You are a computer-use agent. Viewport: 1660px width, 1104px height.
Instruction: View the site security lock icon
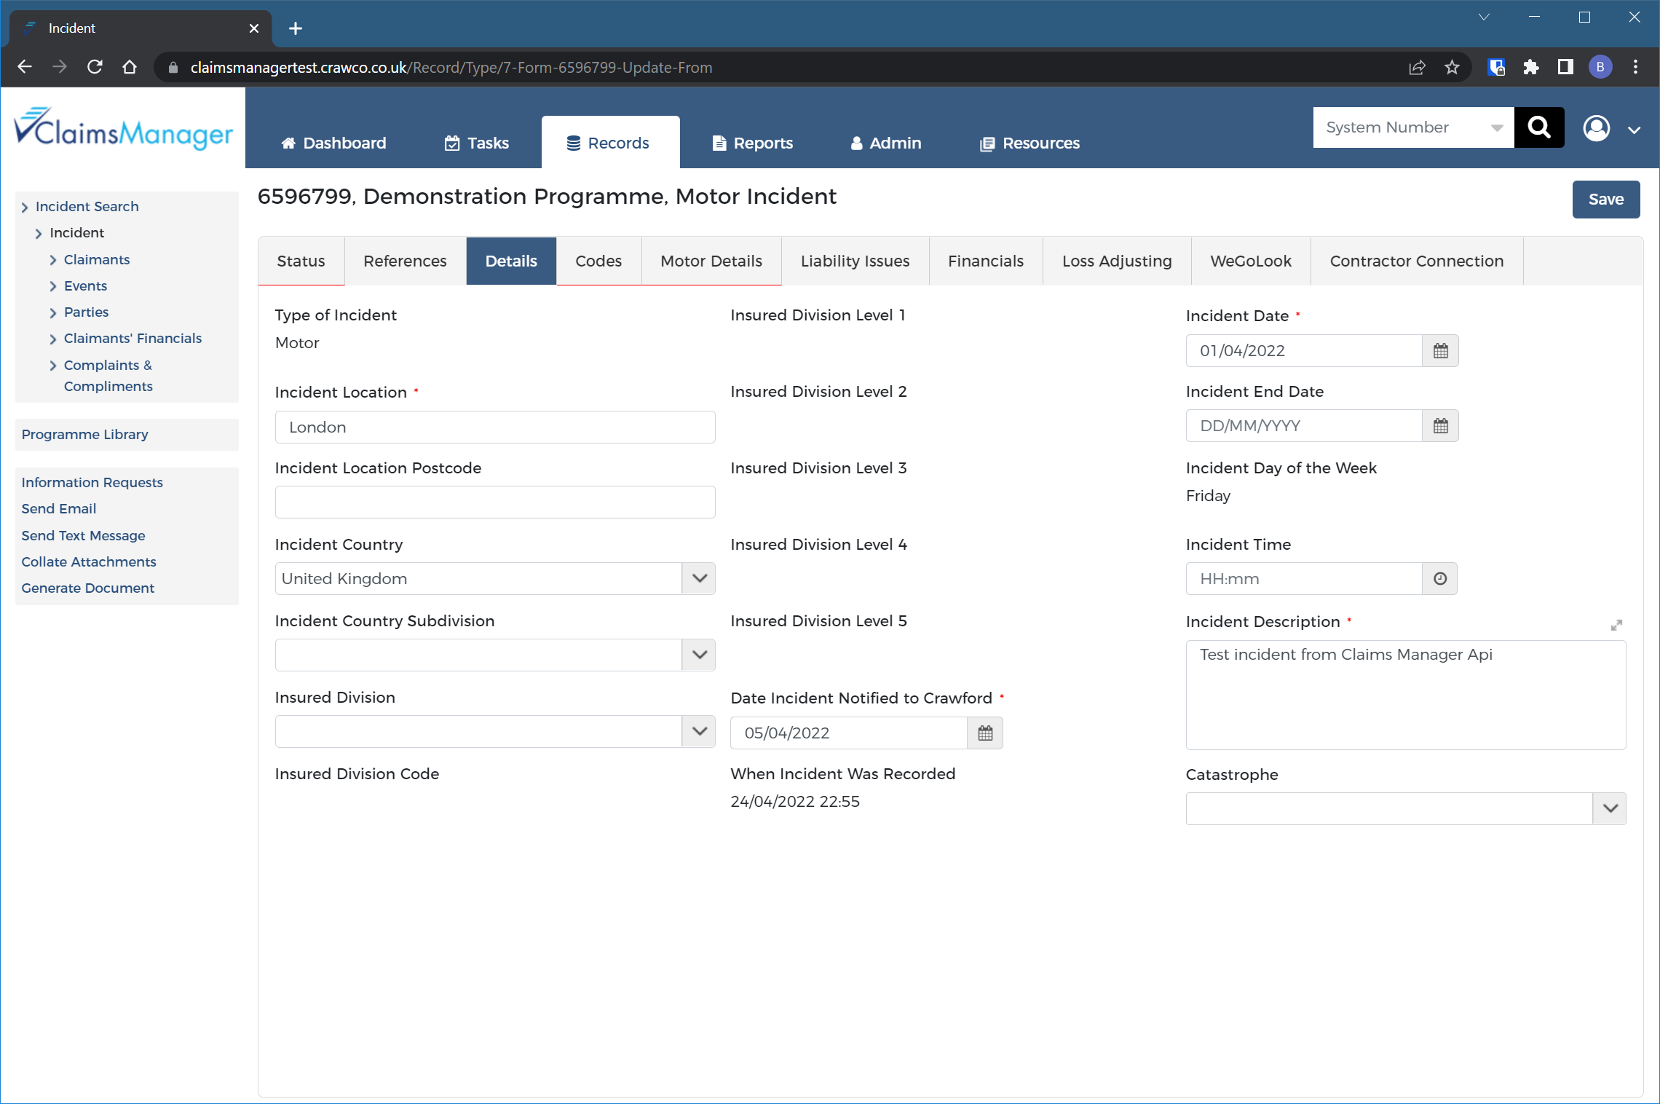[173, 68]
